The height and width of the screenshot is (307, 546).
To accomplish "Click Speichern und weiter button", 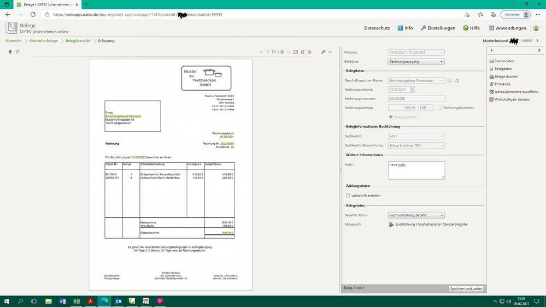I will tap(466, 288).
